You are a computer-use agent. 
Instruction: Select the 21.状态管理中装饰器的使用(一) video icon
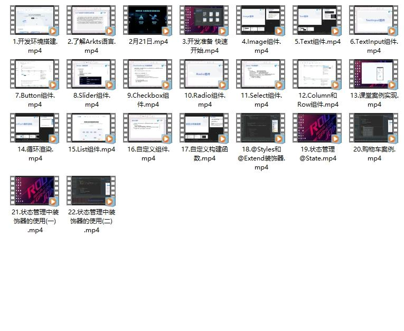click(x=35, y=191)
